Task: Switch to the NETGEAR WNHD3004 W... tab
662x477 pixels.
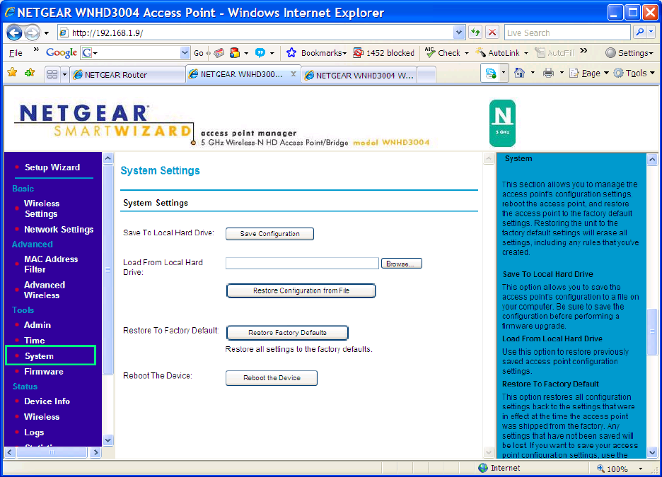Action: [x=359, y=75]
